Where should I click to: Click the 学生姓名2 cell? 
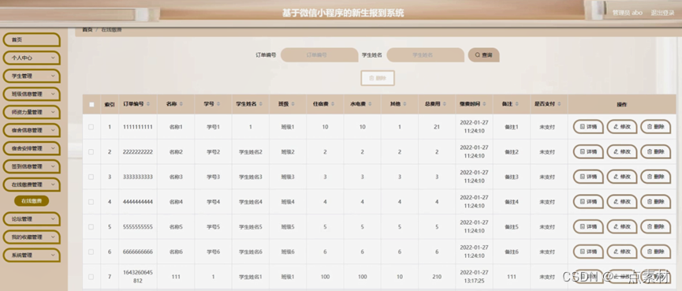click(x=251, y=151)
